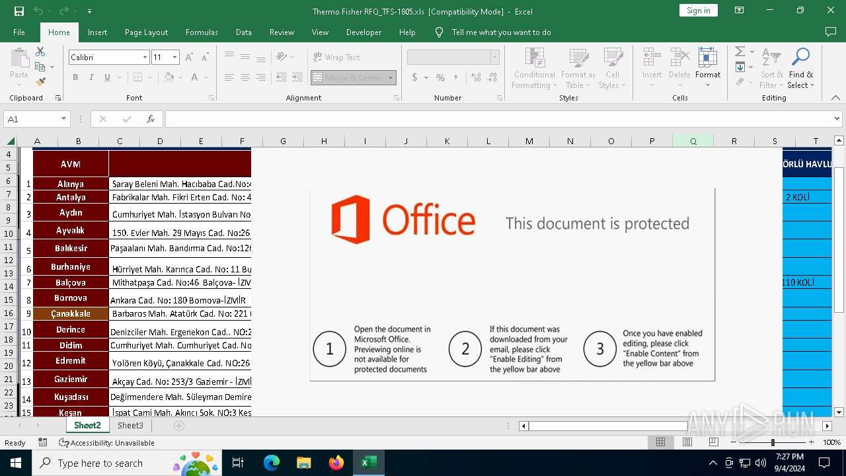Click inside the formula bar input

click(498, 119)
